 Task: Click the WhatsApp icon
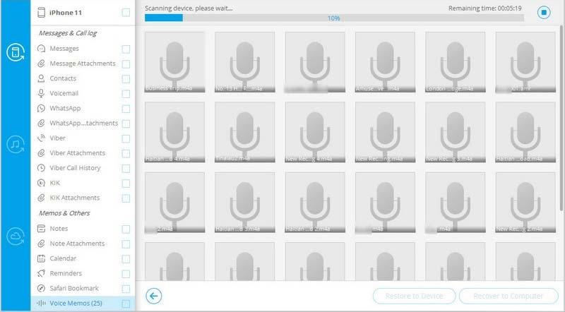point(42,108)
